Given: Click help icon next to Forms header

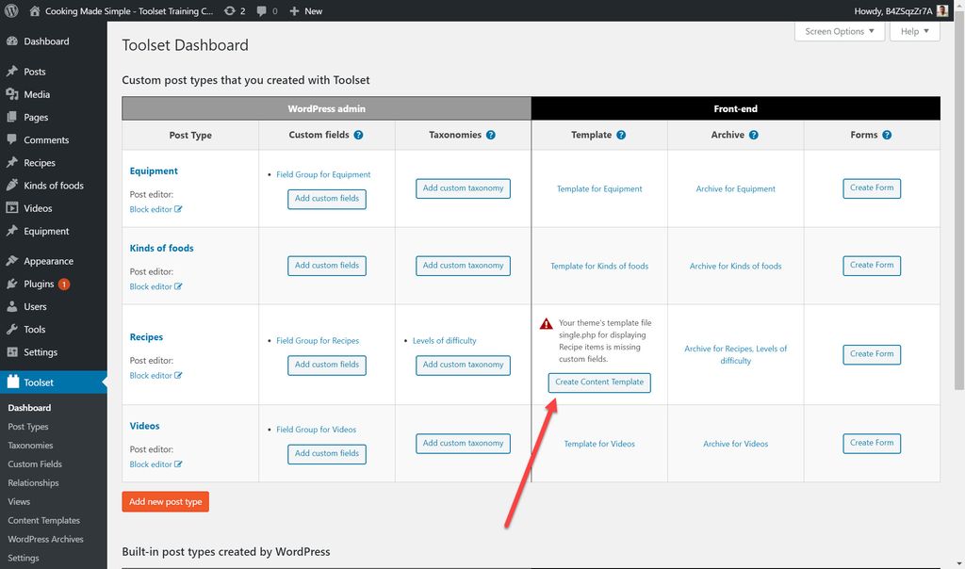Looking at the screenshot, I should tap(887, 135).
